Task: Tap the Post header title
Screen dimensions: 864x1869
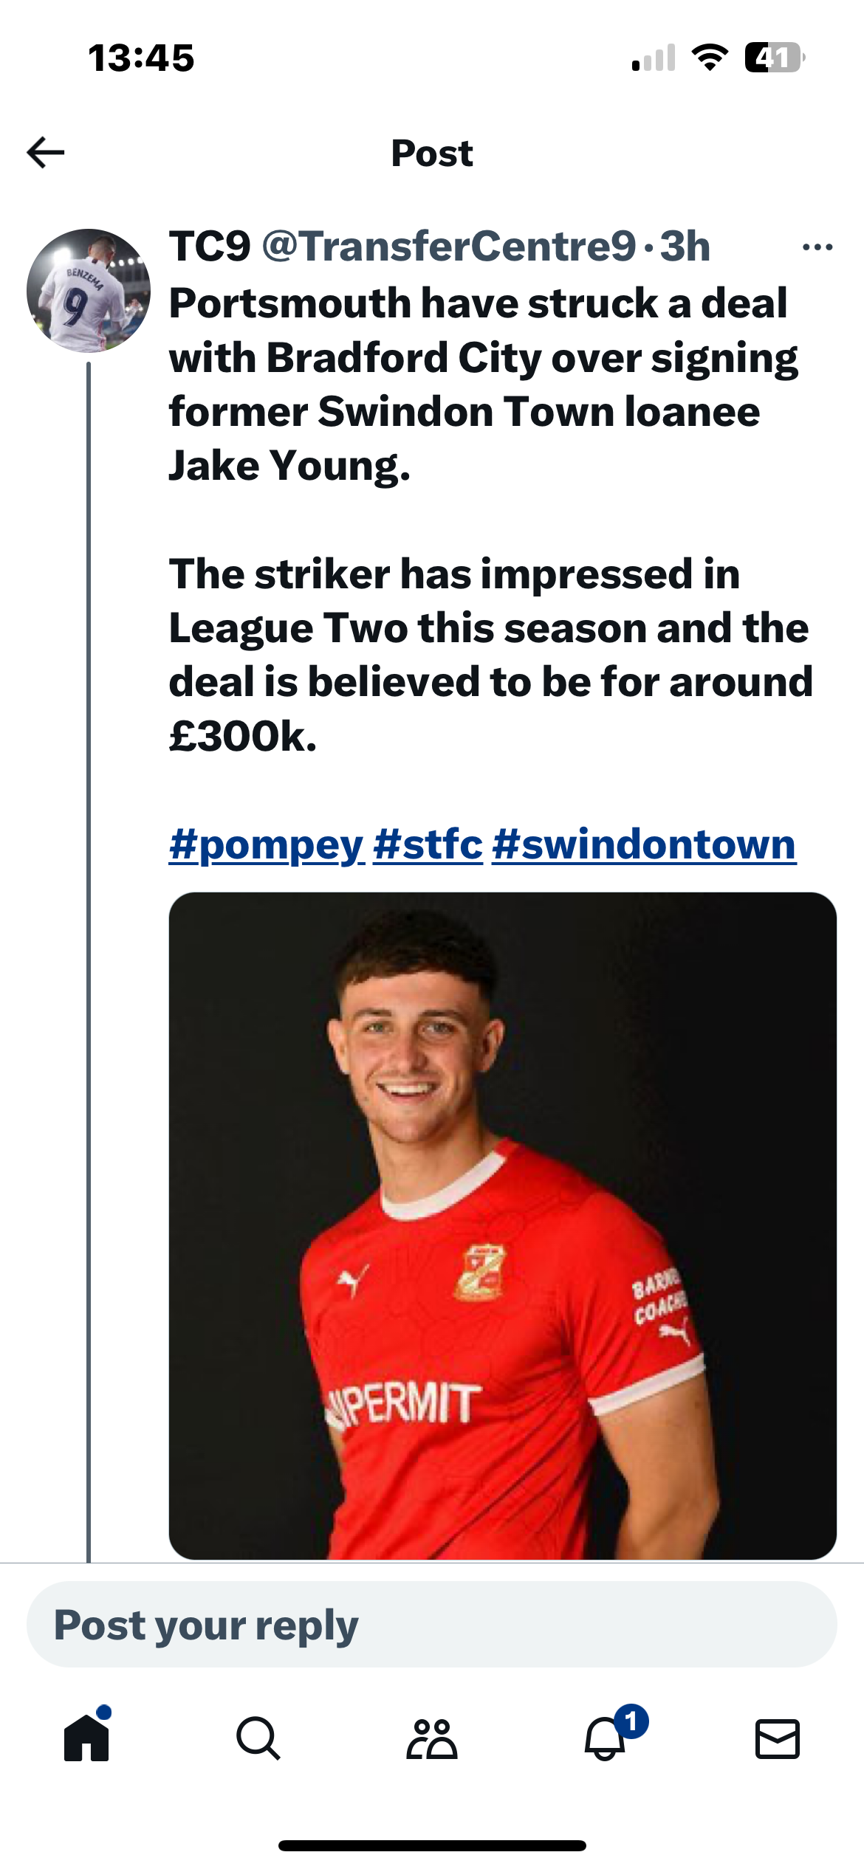Action: pos(432,154)
